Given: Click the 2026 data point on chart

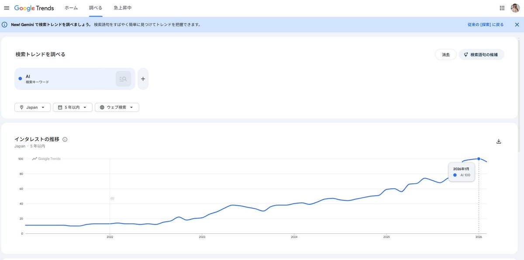Looking at the screenshot, I should [479, 159].
